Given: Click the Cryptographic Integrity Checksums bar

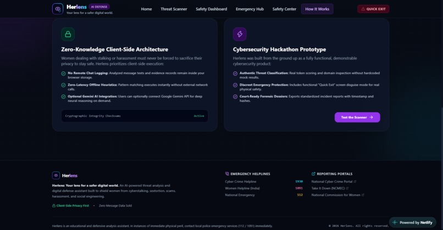Looking at the screenshot, I should (x=135, y=116).
